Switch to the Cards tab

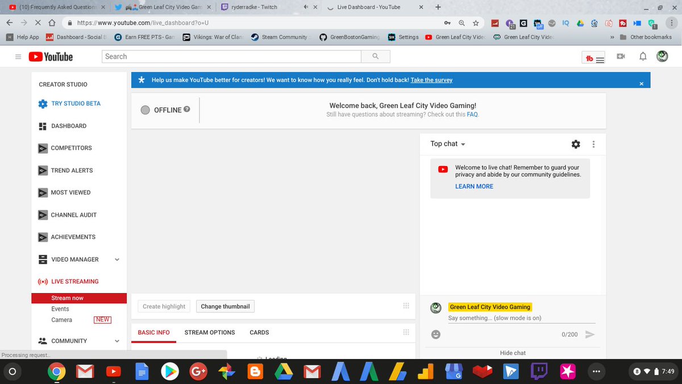point(259,332)
